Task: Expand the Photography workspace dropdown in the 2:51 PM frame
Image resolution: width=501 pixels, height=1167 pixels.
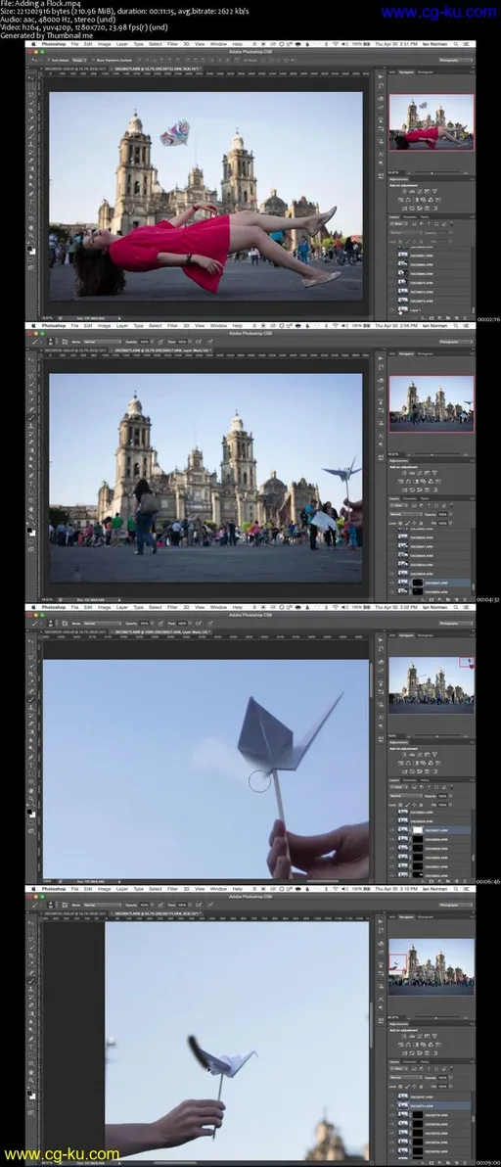Action: tap(456, 61)
